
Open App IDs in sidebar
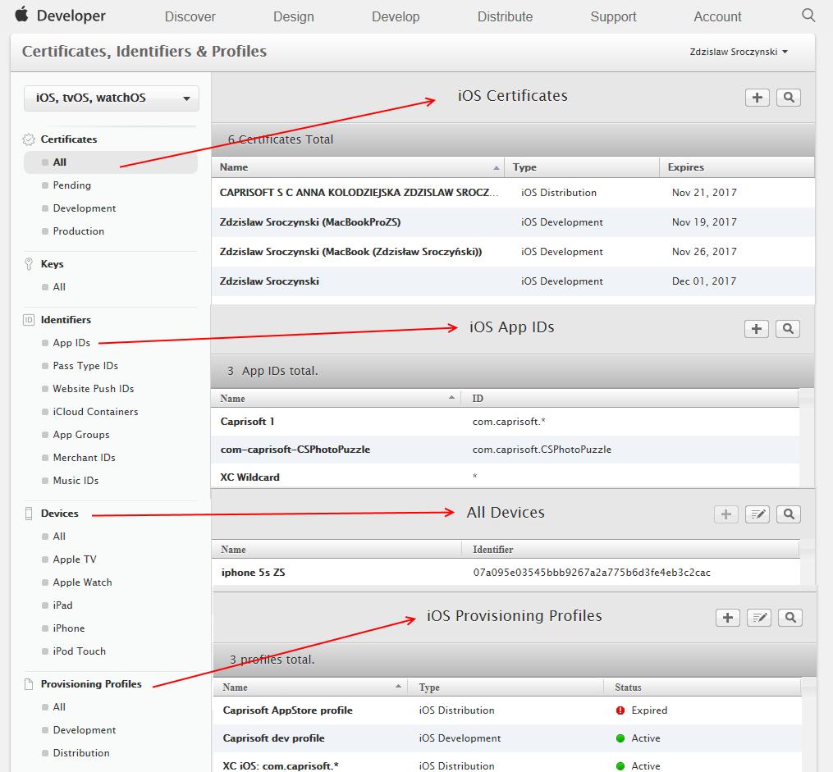pyautogui.click(x=71, y=342)
